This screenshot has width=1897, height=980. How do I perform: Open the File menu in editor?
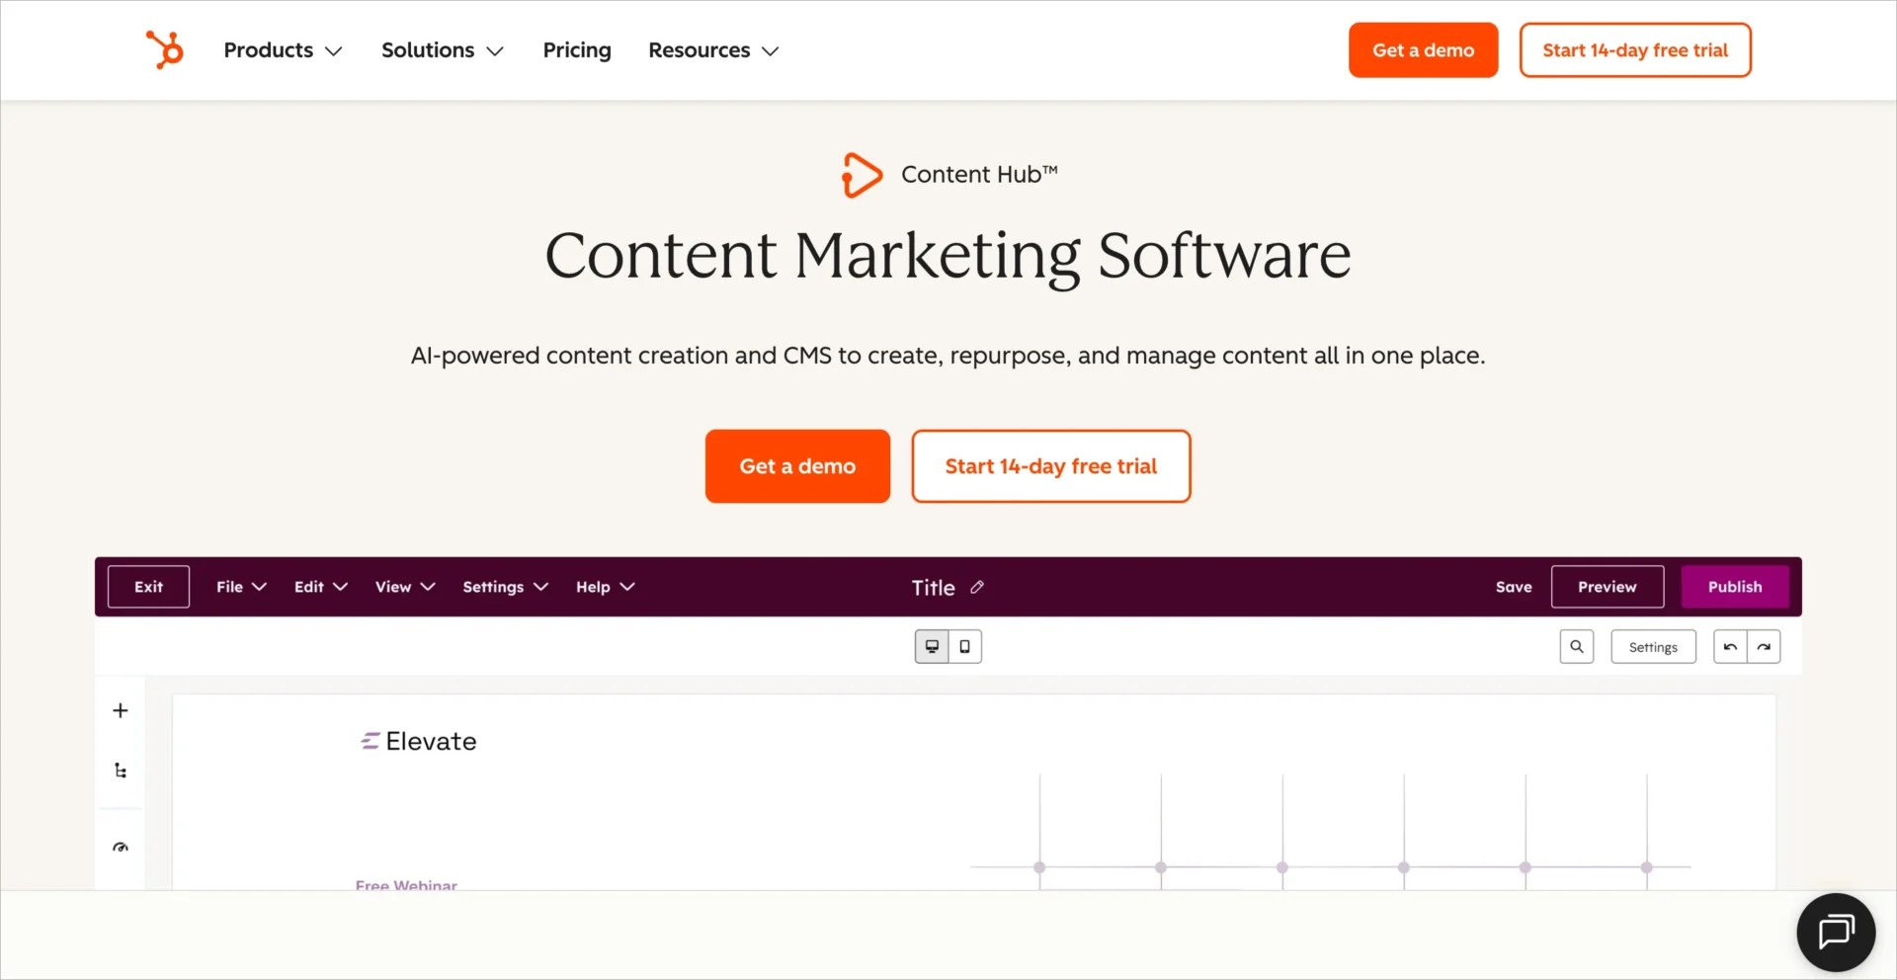pyautogui.click(x=241, y=587)
